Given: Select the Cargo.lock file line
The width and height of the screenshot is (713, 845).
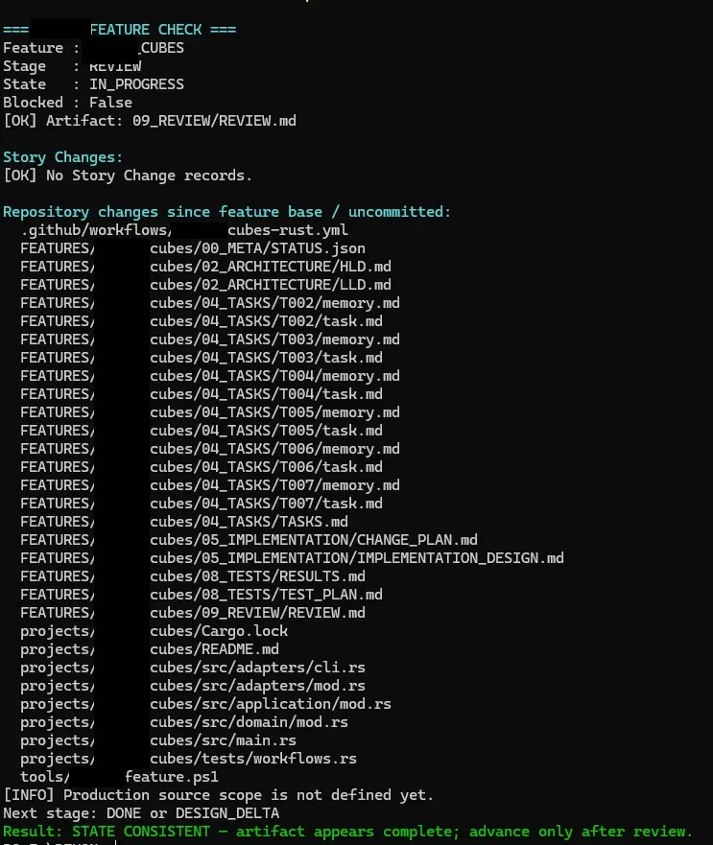Looking at the screenshot, I should click(x=154, y=631).
